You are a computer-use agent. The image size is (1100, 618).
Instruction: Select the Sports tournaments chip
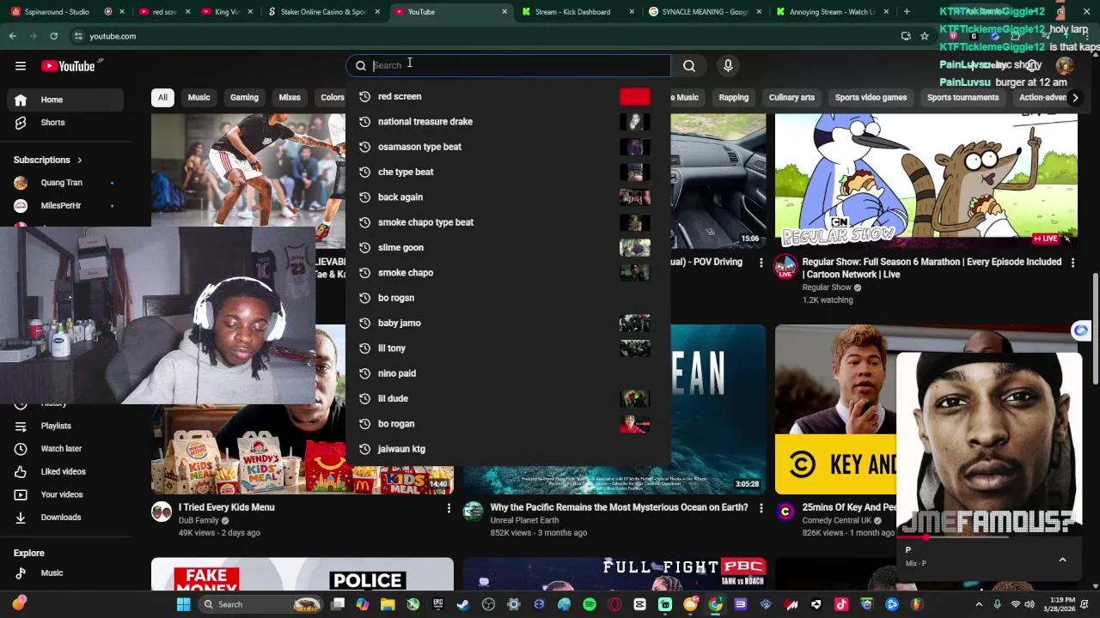click(962, 98)
